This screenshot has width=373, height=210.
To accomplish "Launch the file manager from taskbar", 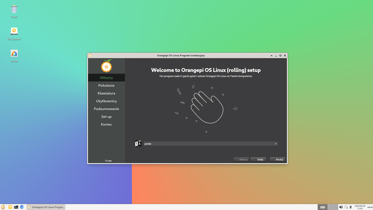I will pyautogui.click(x=10, y=207).
